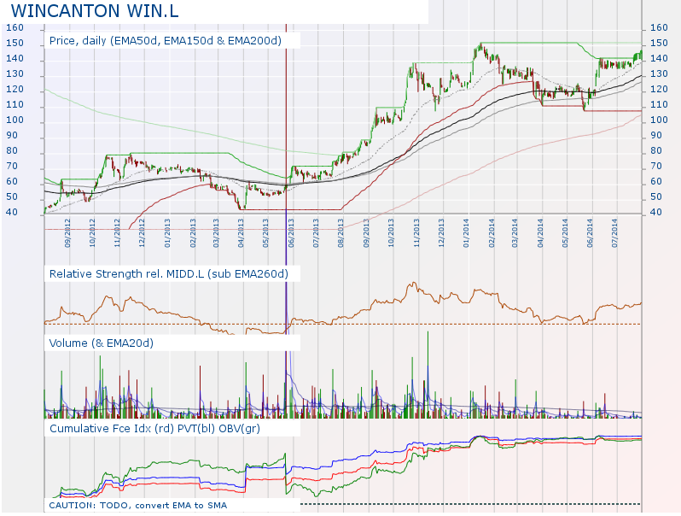Viewport: 681px width, 516px height.
Task: Click the 04/2013 date axis label
Action: click(x=241, y=233)
